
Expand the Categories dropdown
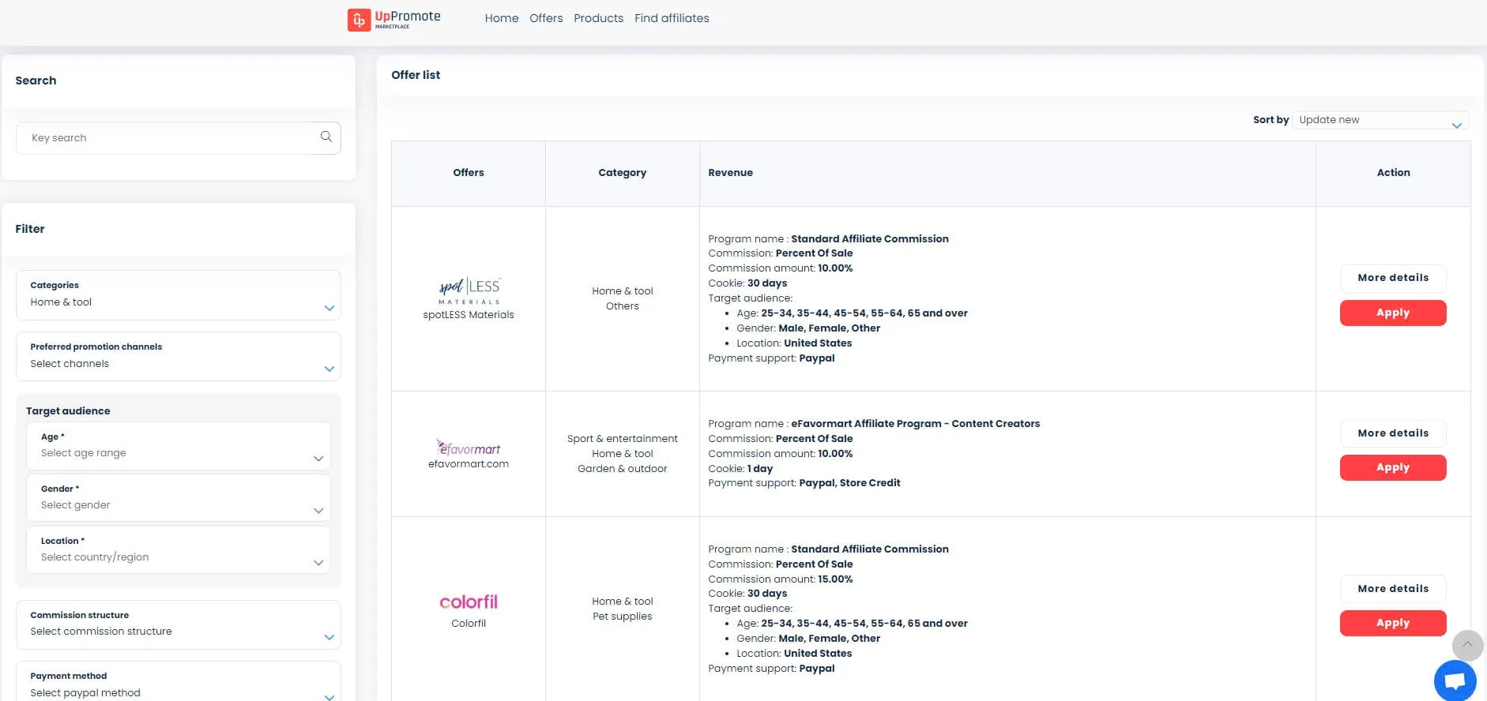[x=179, y=295]
